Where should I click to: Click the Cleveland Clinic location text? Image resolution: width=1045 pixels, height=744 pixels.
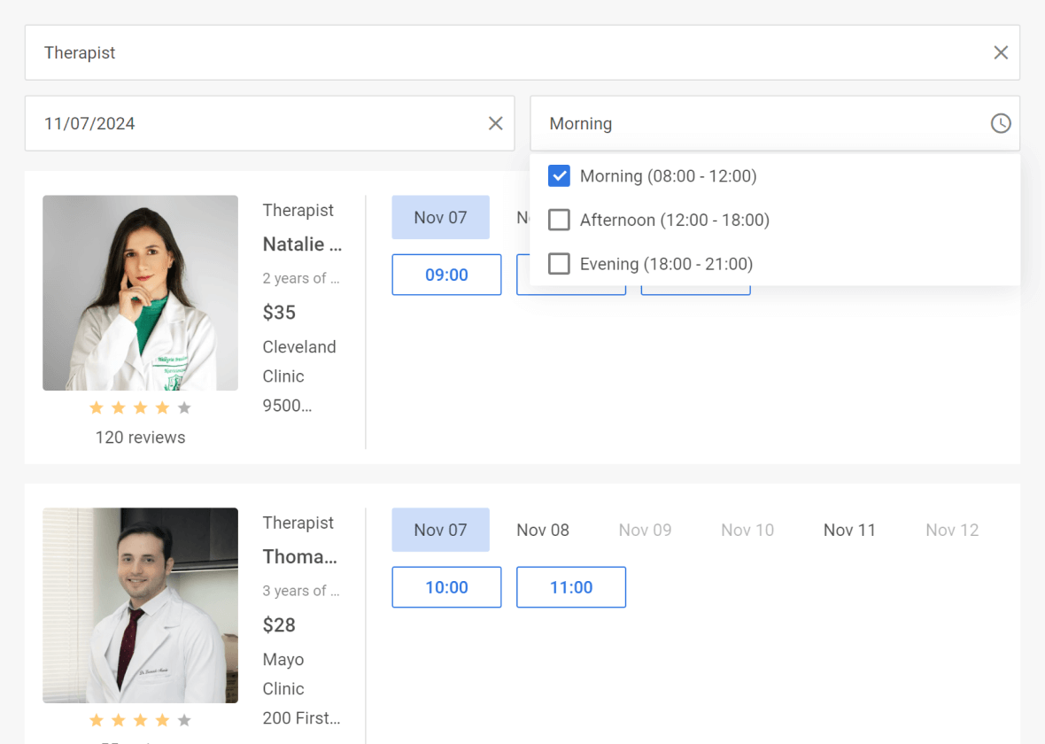299,360
